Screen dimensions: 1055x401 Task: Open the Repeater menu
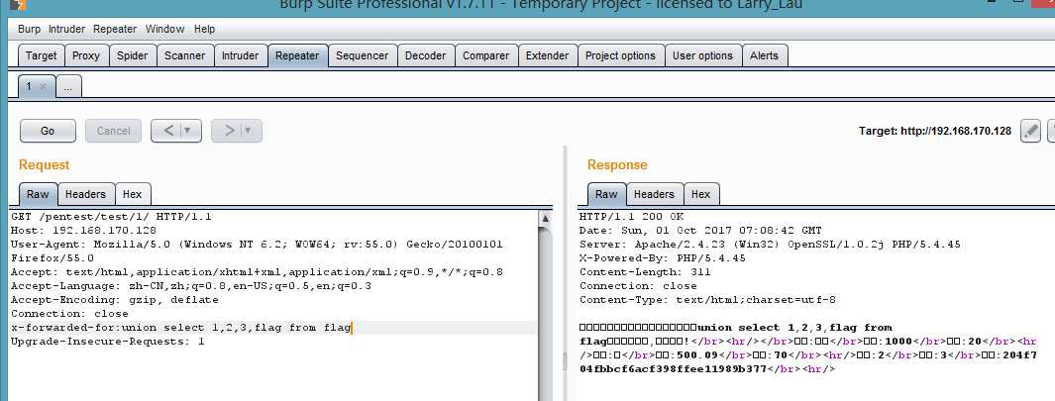click(115, 29)
